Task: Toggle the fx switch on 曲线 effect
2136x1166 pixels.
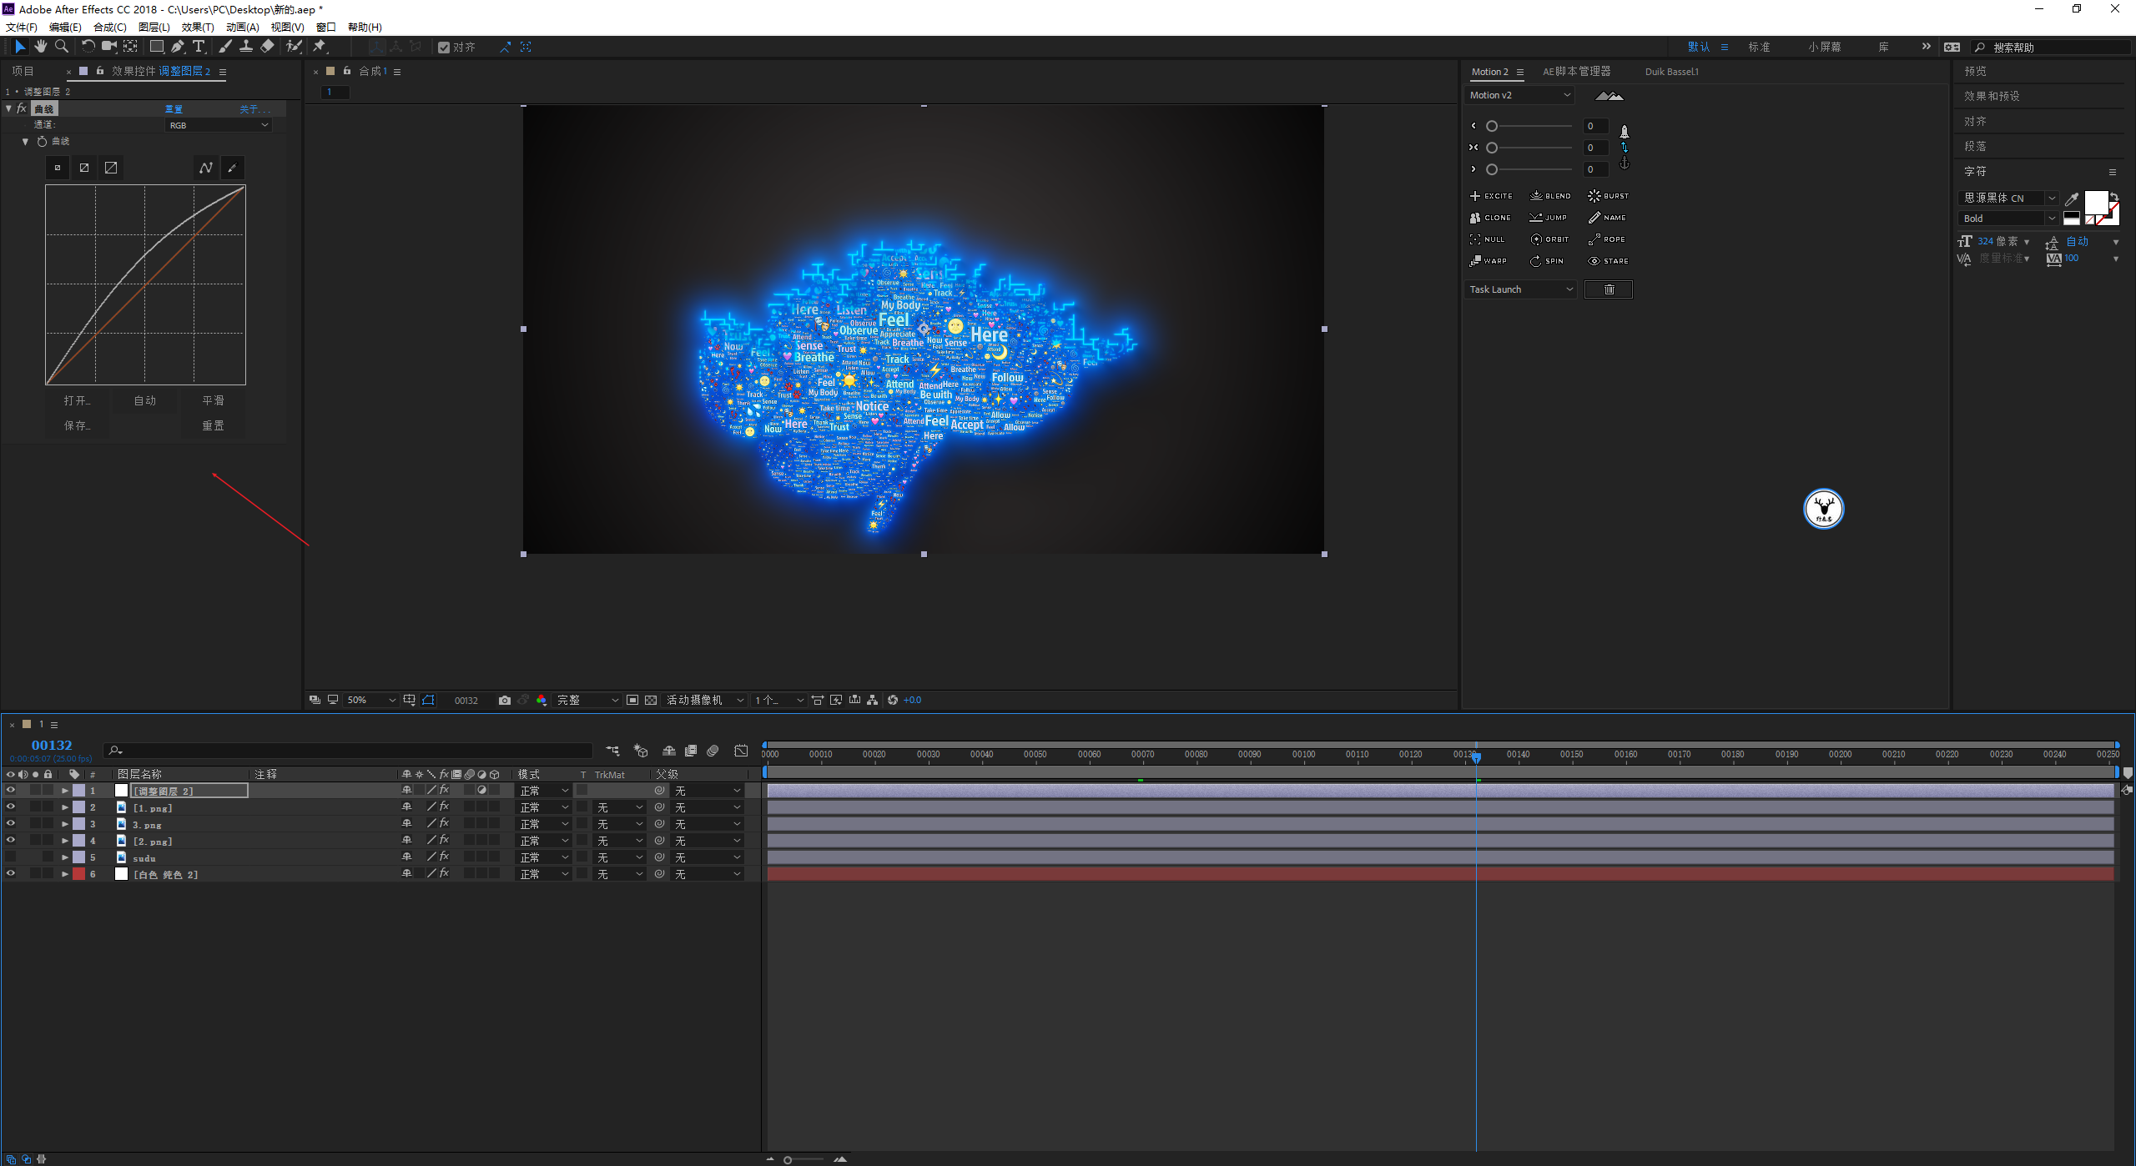Action: (x=22, y=108)
